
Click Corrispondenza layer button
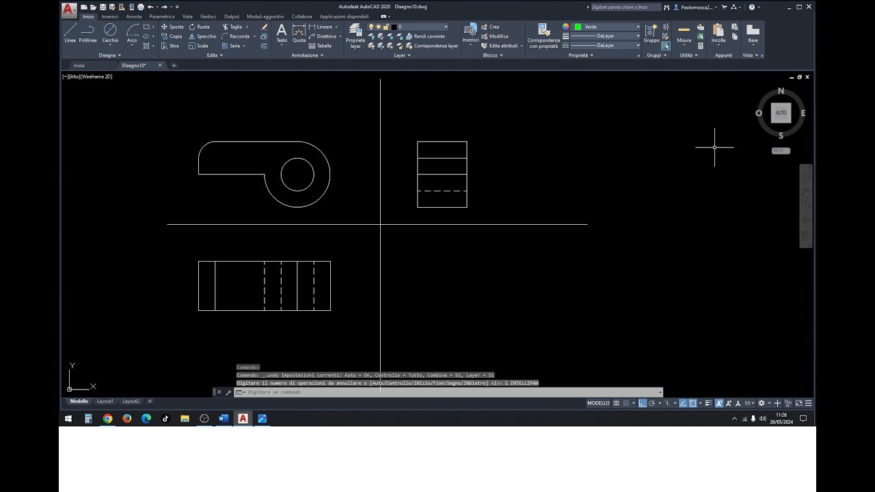point(432,46)
